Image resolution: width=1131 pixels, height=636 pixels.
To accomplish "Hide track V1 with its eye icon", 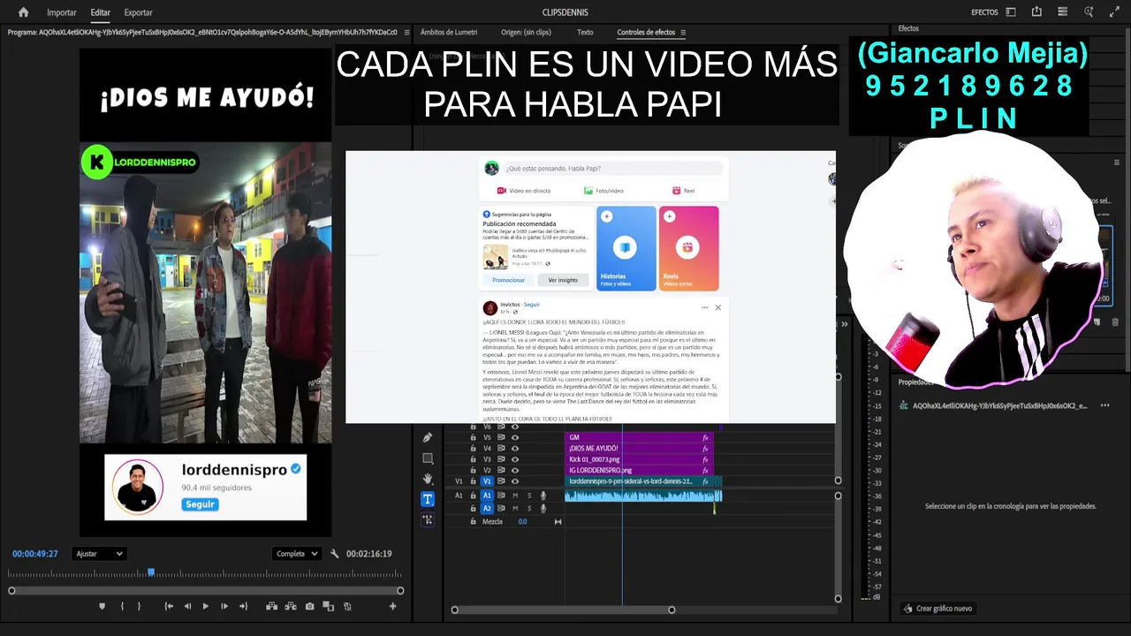I will (515, 481).
